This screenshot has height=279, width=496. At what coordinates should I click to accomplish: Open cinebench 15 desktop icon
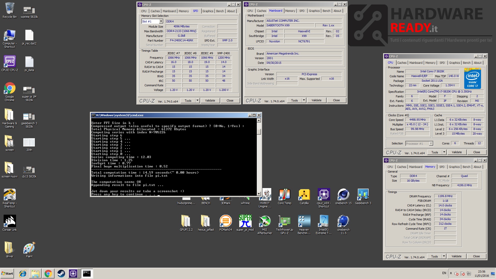[x=343, y=197]
